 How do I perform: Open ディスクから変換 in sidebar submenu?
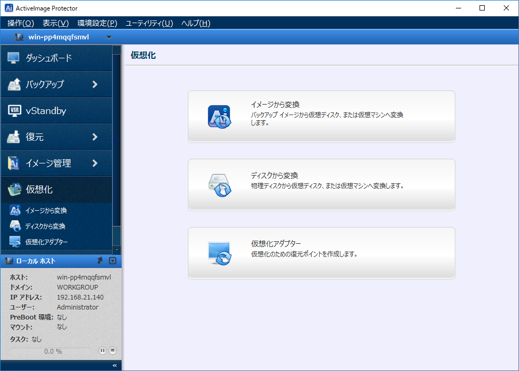point(45,226)
